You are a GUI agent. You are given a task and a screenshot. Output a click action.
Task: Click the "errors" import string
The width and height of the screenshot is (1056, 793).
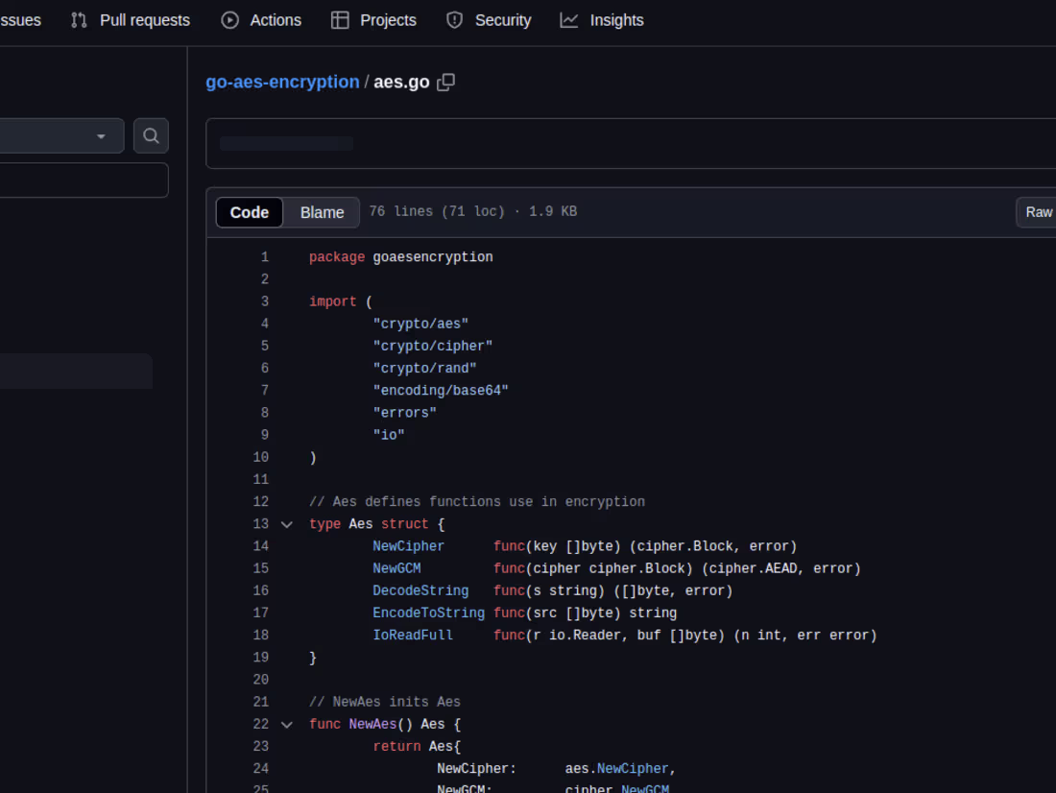(404, 413)
